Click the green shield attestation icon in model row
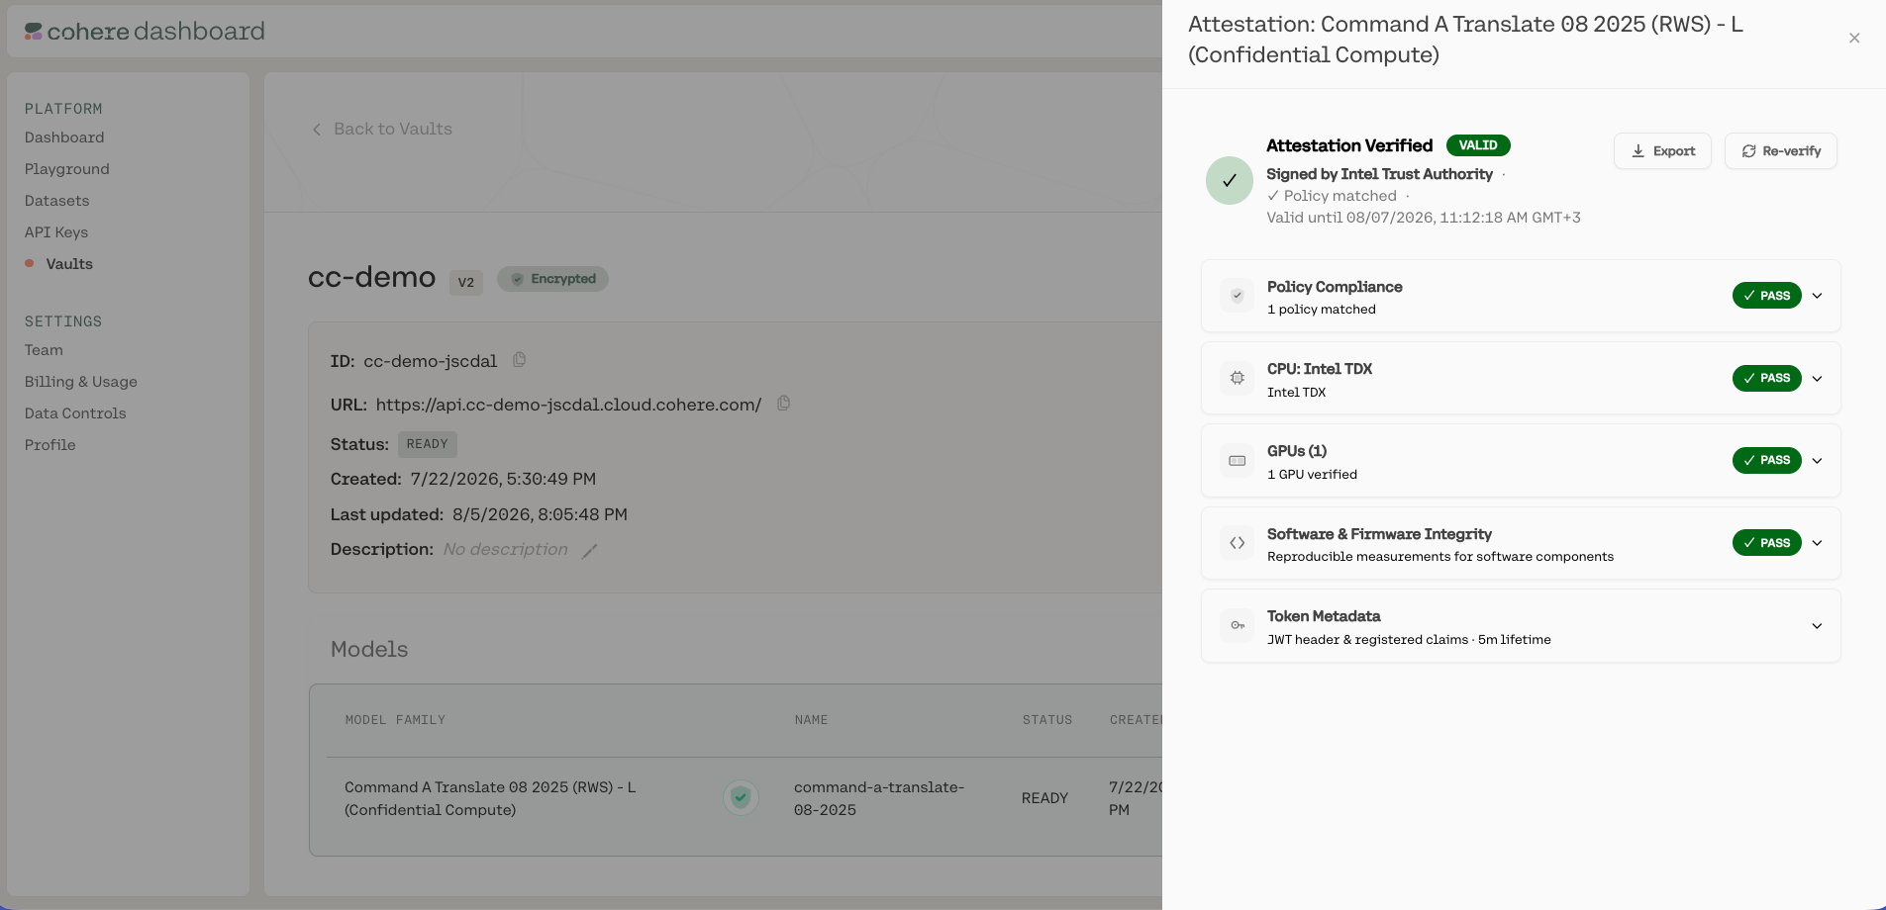The image size is (1886, 910). pyautogui.click(x=741, y=797)
